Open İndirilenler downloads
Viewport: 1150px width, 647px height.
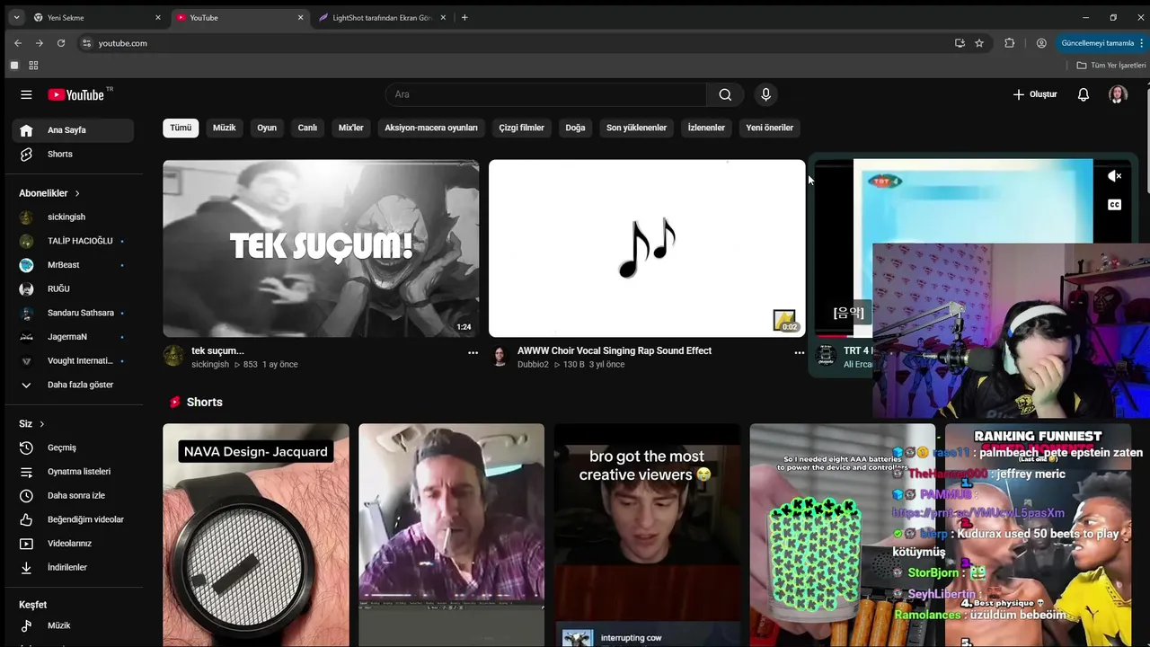[x=73, y=567]
